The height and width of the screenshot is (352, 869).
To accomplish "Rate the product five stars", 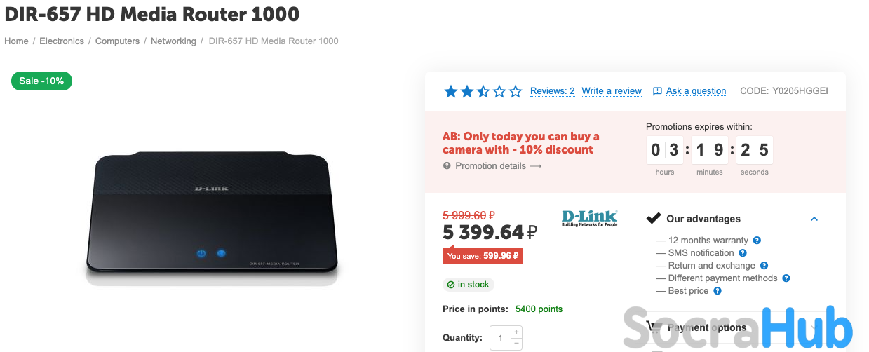I will 516,91.
